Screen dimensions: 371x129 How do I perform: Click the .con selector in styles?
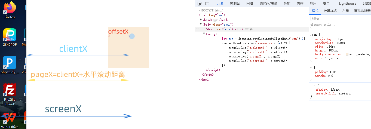coord(314,35)
